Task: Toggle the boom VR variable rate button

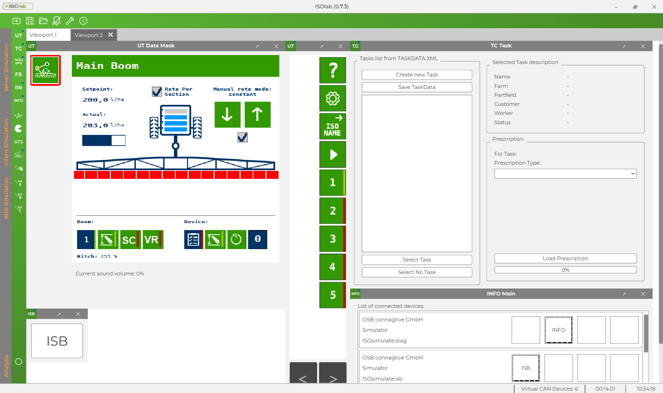Action: [x=152, y=239]
